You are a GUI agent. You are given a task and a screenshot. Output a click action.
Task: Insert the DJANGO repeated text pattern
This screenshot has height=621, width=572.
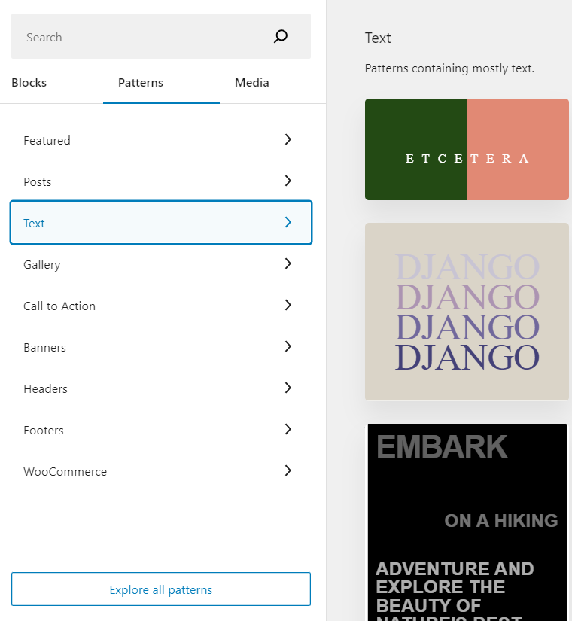point(467,312)
